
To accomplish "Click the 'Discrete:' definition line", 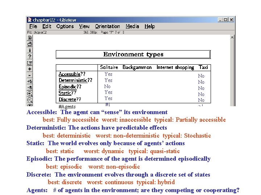I will [x=118, y=175].
